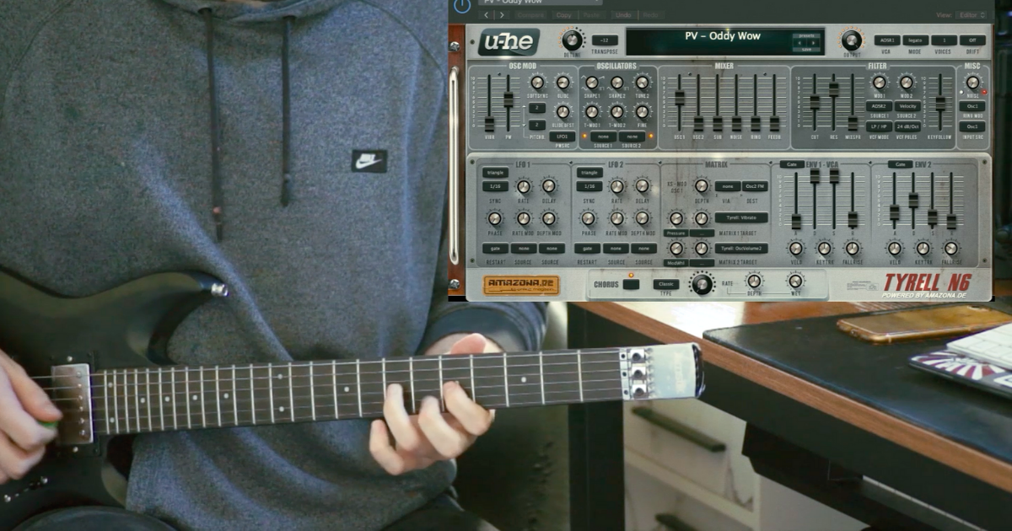The width and height of the screenshot is (1012, 531).
Task: Click the u-he logo
Action: (x=509, y=39)
